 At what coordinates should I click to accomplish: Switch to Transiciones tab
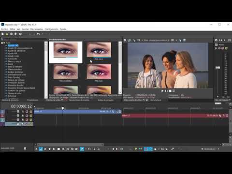tap(33, 100)
